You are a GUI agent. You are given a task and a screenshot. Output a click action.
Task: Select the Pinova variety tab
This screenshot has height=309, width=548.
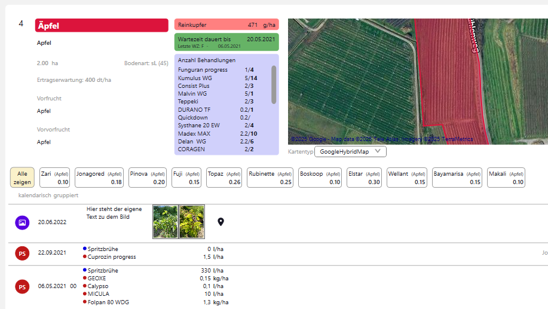tap(147, 178)
